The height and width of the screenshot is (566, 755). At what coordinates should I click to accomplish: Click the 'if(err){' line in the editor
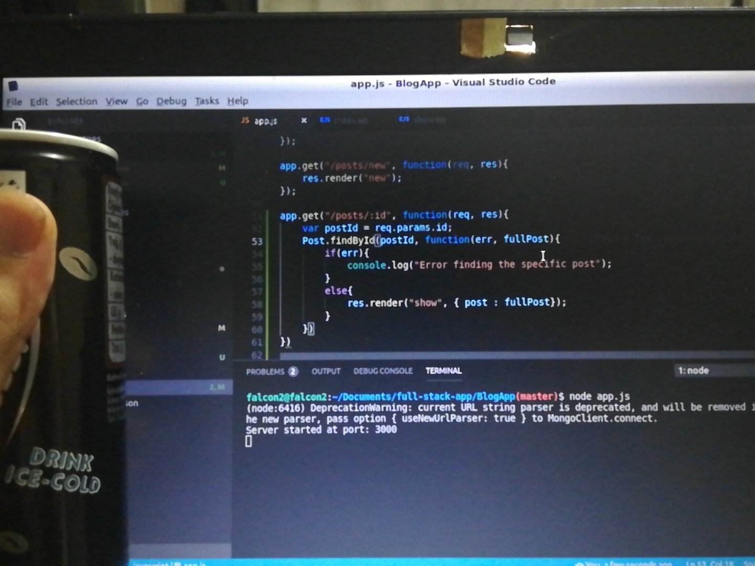click(x=347, y=253)
